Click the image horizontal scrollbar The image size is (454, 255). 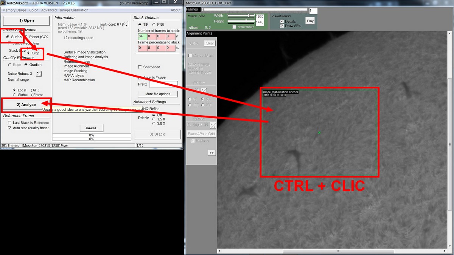coord(333,251)
